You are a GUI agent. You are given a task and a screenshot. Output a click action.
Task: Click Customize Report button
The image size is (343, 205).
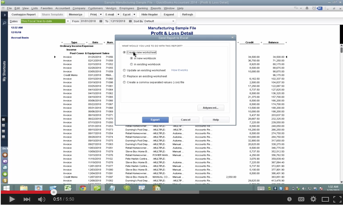pos(24,14)
